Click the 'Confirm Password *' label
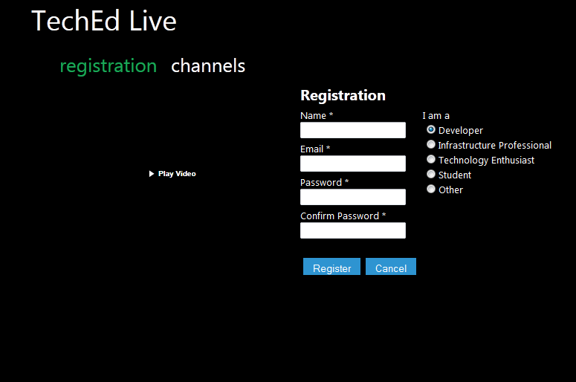Viewport: 576px width, 382px height. click(343, 216)
